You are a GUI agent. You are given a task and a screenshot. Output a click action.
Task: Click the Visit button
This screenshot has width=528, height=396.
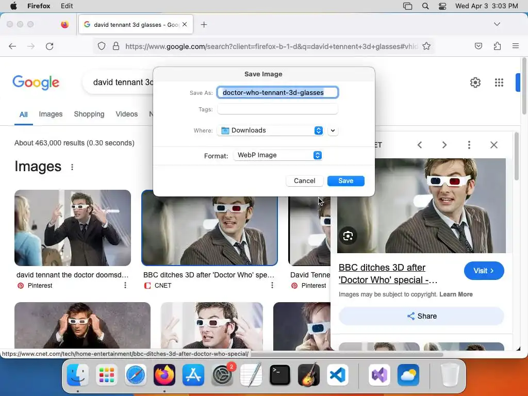(484, 271)
